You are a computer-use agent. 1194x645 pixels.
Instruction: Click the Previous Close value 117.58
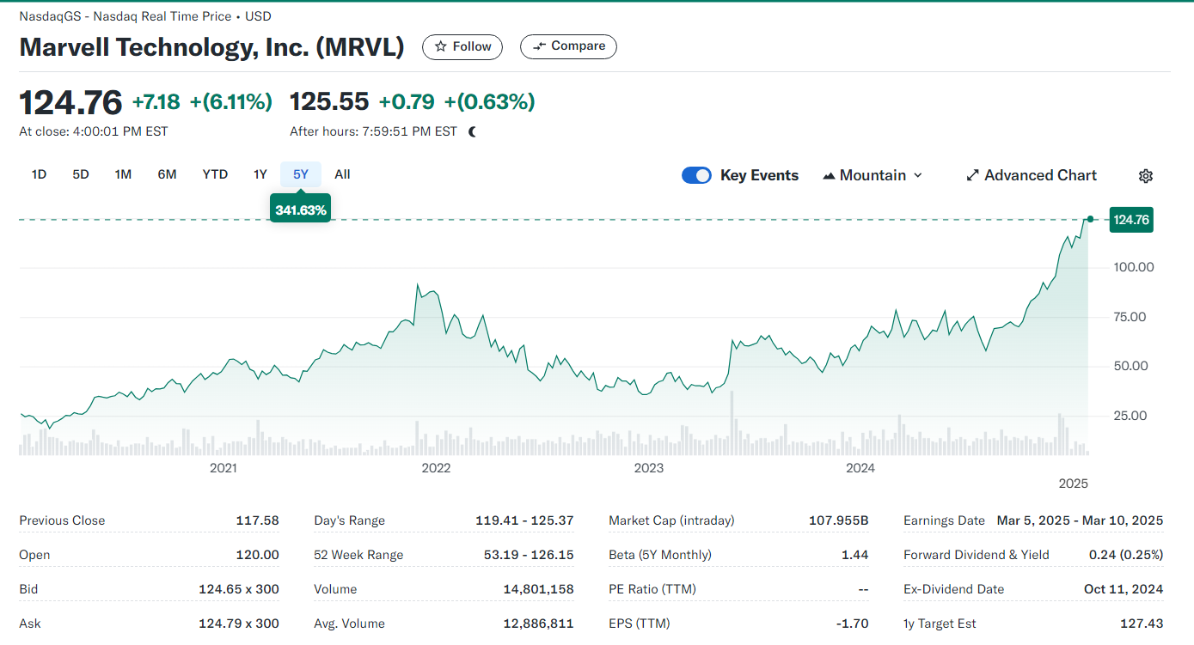coord(257,520)
